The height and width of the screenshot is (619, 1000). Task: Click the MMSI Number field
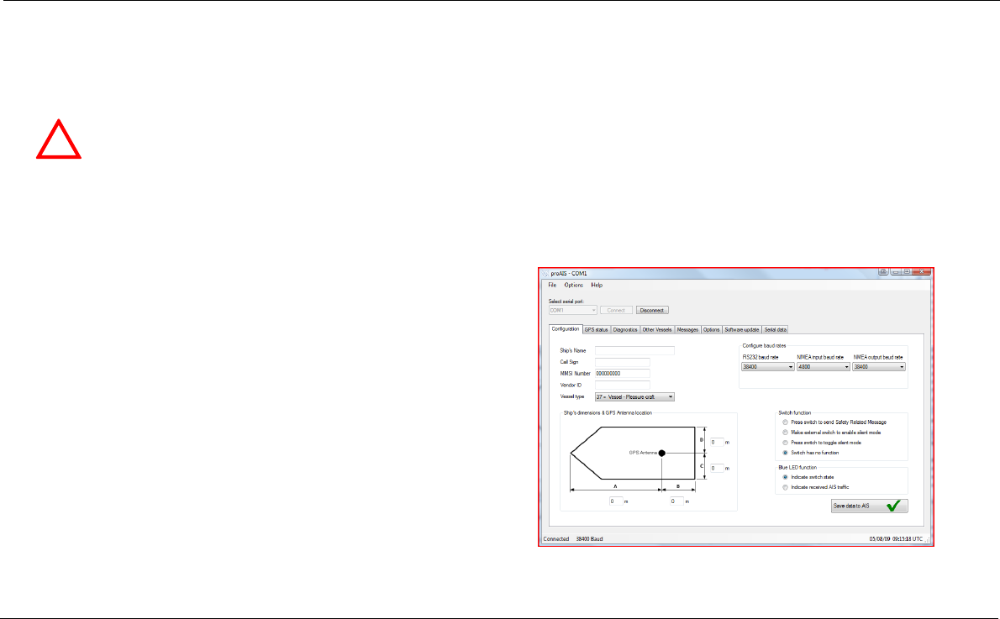pos(623,374)
